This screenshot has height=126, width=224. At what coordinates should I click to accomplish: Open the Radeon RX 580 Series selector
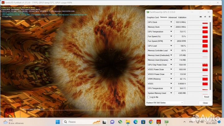pos(165,103)
